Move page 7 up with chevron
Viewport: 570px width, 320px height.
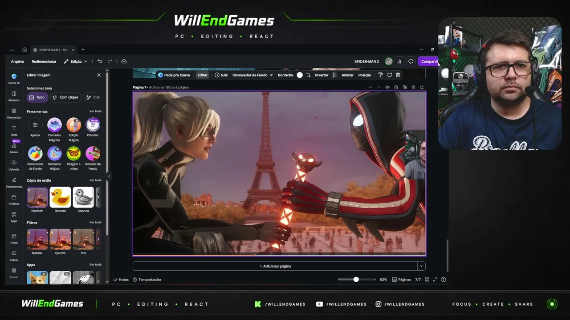click(370, 87)
